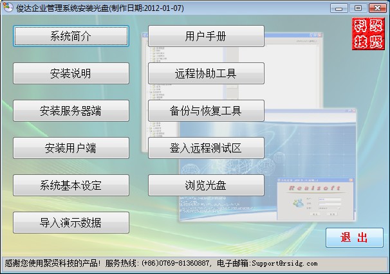
Task: Open 系统基本设定 settings
Action: [71, 185]
